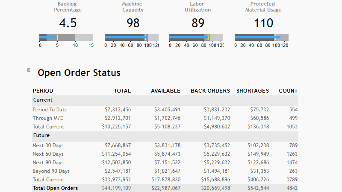Expand the Open Order Status section
The width and height of the screenshot is (342, 192).
29,70
